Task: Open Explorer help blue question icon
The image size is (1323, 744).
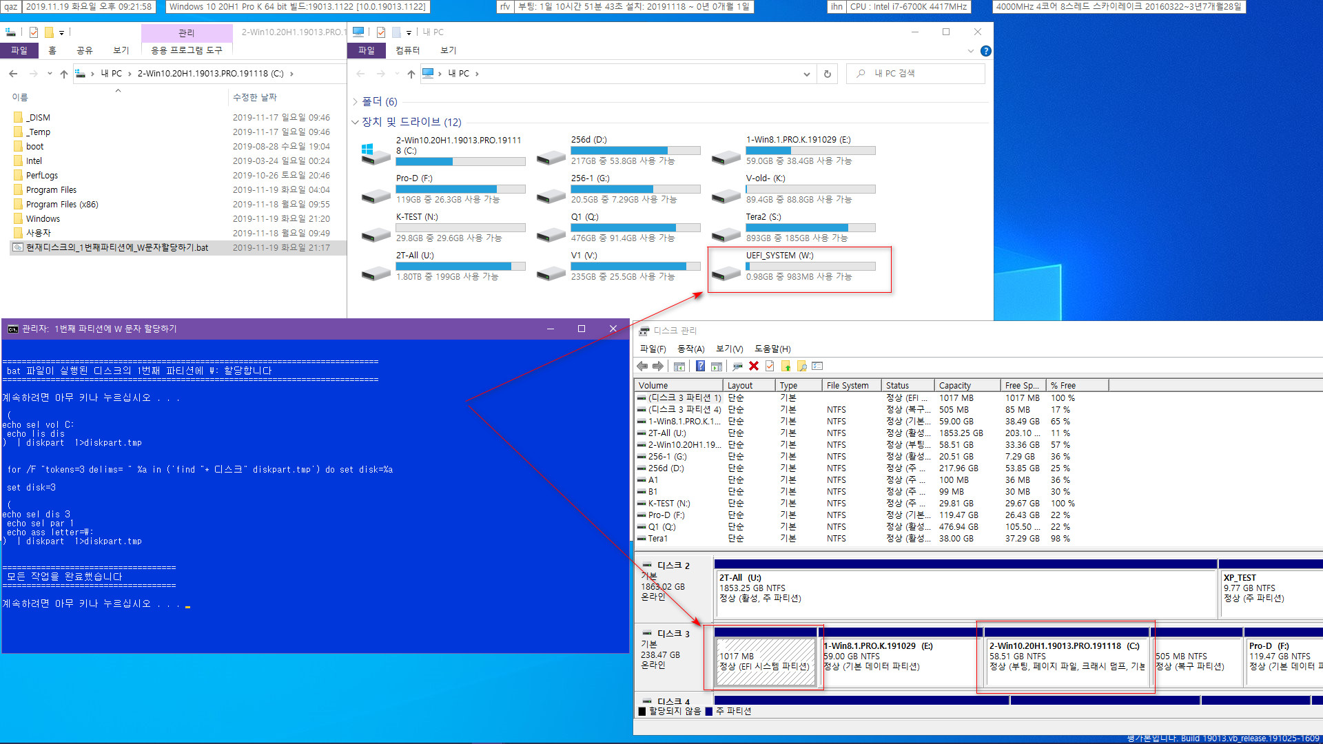Action: [x=986, y=51]
